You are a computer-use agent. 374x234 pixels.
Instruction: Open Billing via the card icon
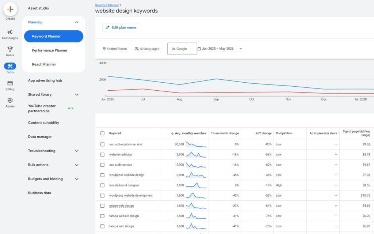click(10, 83)
